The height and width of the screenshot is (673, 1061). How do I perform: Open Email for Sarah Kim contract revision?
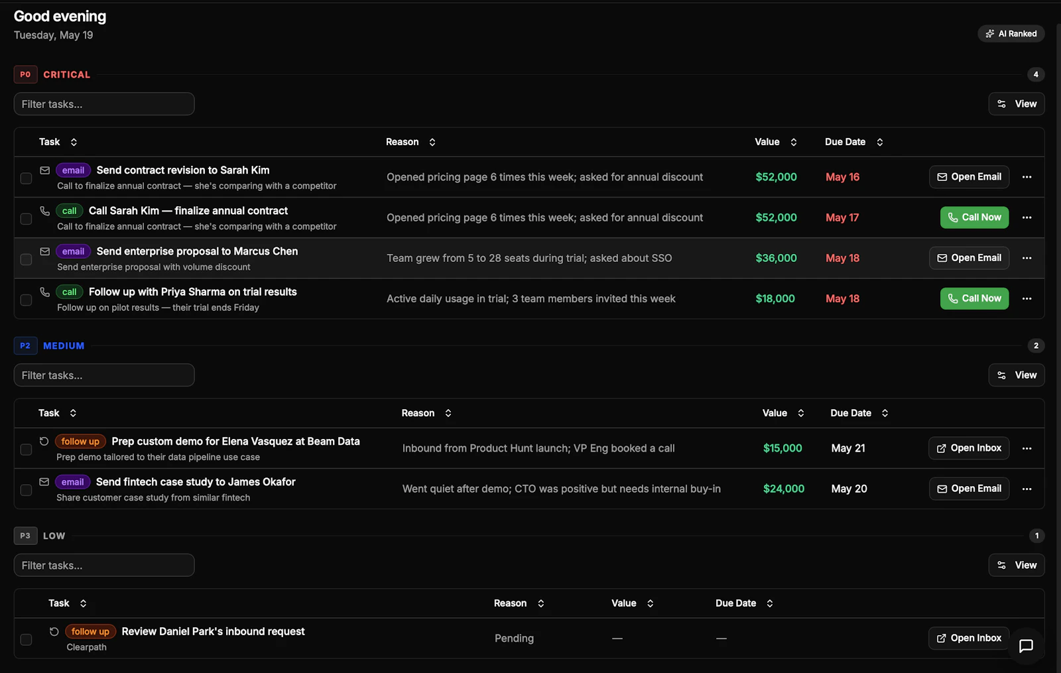pyautogui.click(x=969, y=177)
